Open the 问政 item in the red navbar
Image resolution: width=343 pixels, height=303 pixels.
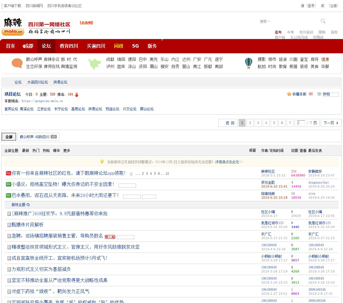(x=118, y=46)
